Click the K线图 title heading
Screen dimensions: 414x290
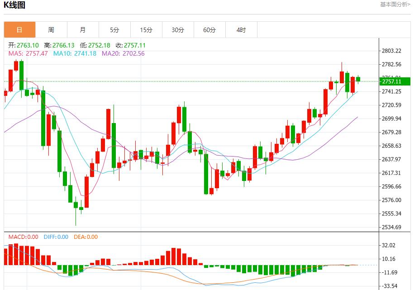click(x=14, y=5)
